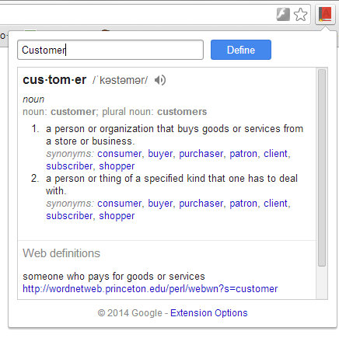Screen dimensions: 339x345
Task: Click the Define button
Action: (241, 50)
